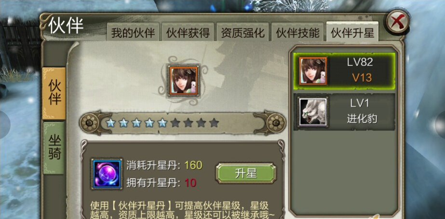
Task: Select the 资质强化 tab
Action: 243,33
